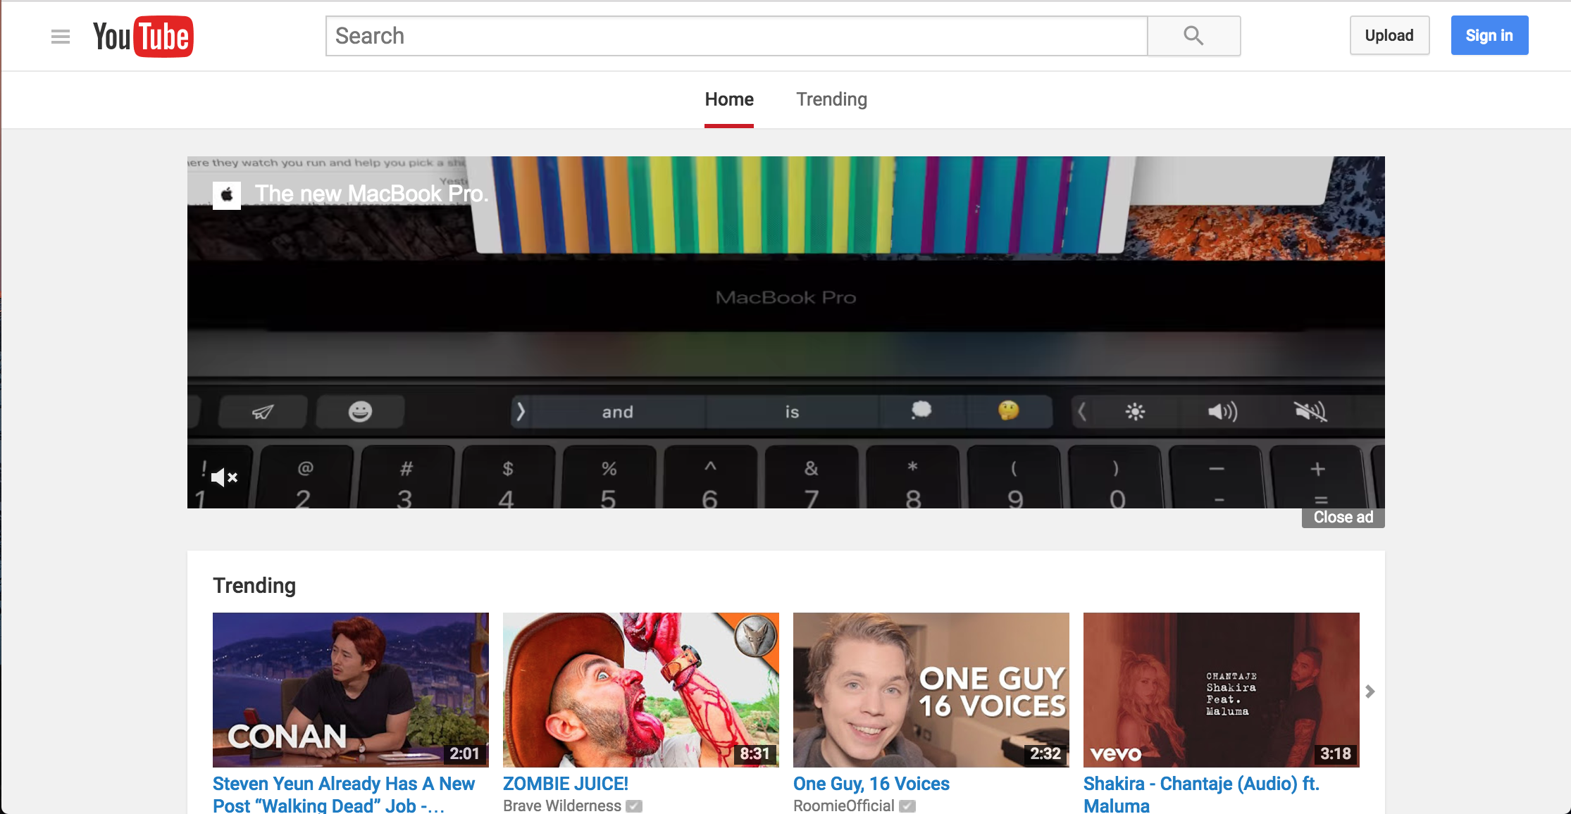Viewport: 1571px width, 814px height.
Task: Click the Apple logo in the ad
Action: (x=227, y=195)
